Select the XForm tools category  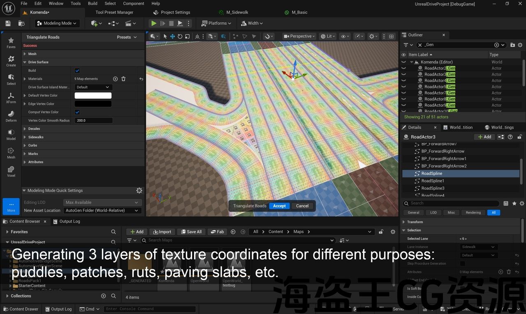pos(11,98)
